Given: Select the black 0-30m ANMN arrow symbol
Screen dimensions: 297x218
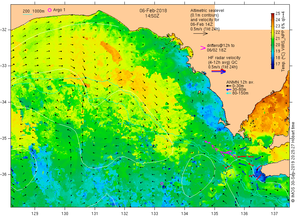Looking at the screenshot, I should [x=229, y=86].
